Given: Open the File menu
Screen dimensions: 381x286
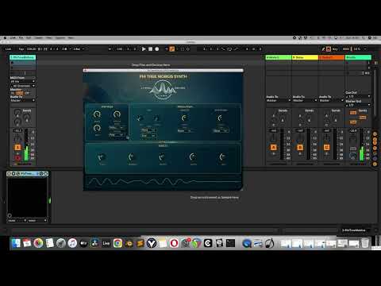Looking at the screenshot, I should pos(21,38).
